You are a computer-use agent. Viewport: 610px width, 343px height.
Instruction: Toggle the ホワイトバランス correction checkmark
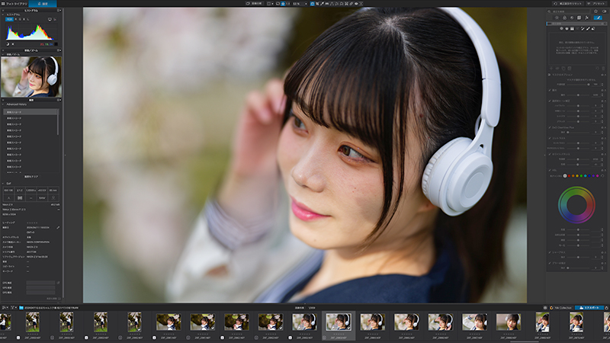[550, 155]
